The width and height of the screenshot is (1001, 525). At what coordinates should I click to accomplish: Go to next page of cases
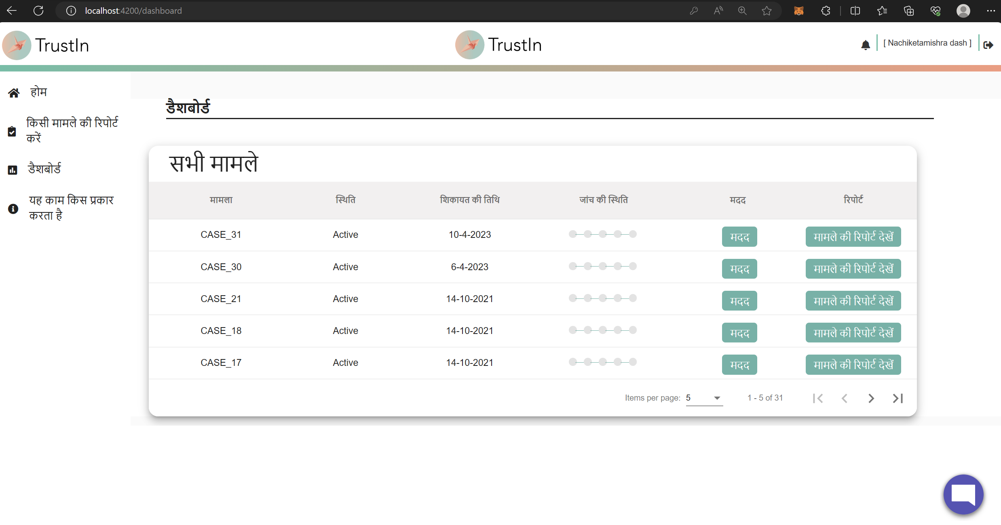pyautogui.click(x=871, y=398)
